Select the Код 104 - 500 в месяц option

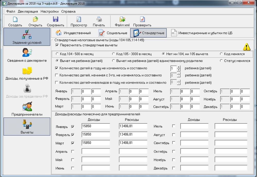click(x=57, y=54)
